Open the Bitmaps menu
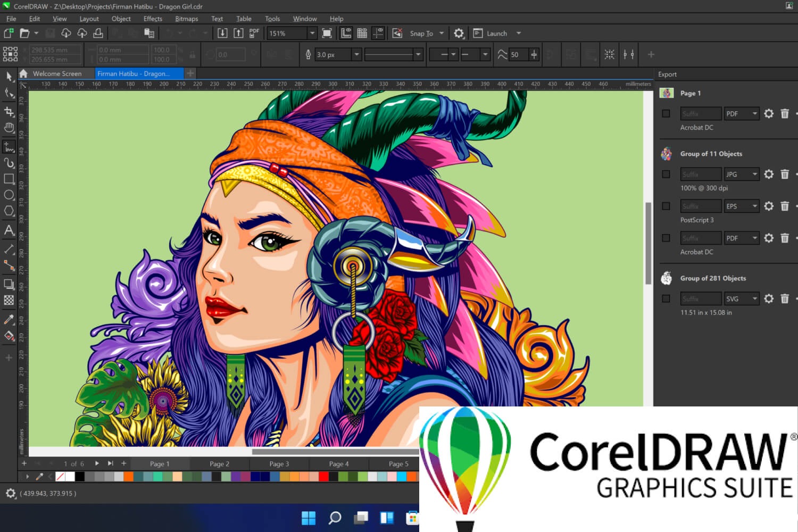The image size is (798, 532). coord(187,19)
